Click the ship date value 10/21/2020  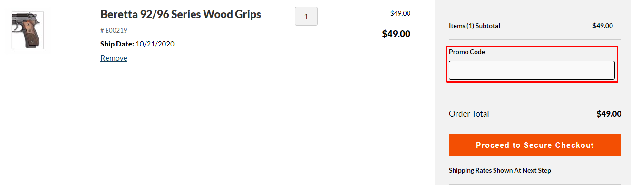(x=155, y=44)
